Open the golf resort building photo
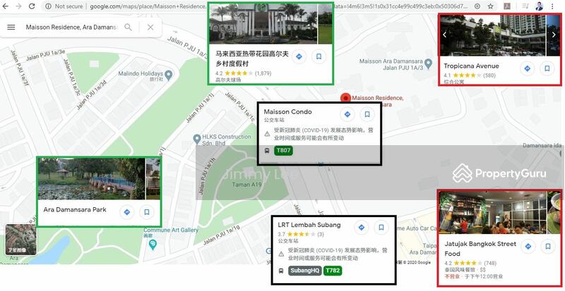 tap(263, 23)
